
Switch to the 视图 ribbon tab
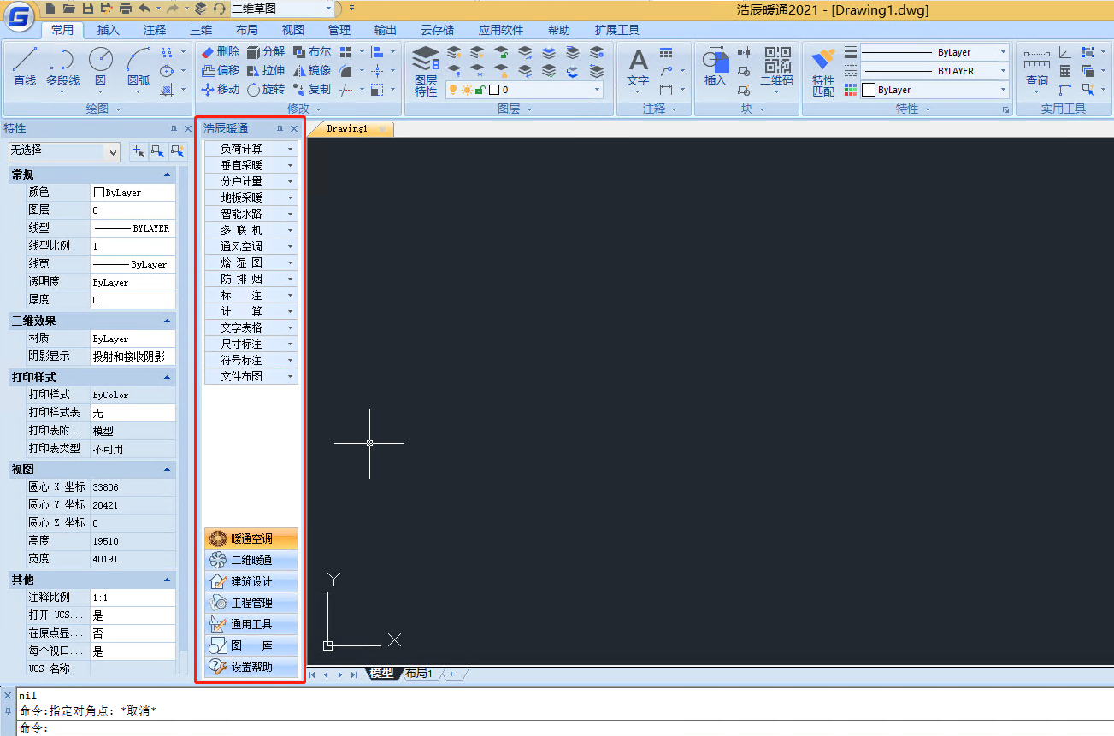[x=293, y=30]
